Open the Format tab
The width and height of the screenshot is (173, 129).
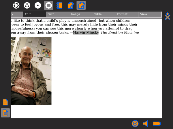pyautogui.click(x=126, y=14)
